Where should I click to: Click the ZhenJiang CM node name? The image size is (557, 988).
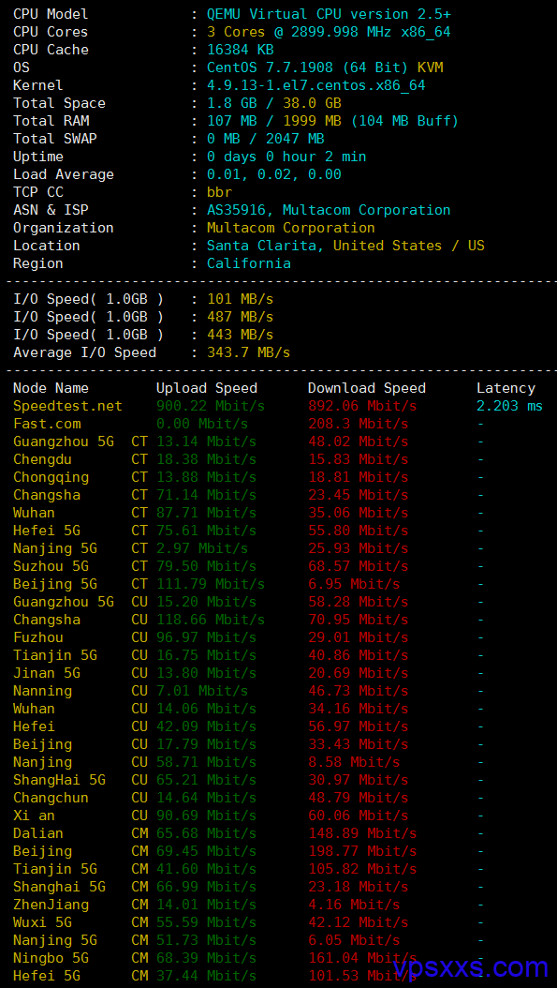[x=51, y=905]
